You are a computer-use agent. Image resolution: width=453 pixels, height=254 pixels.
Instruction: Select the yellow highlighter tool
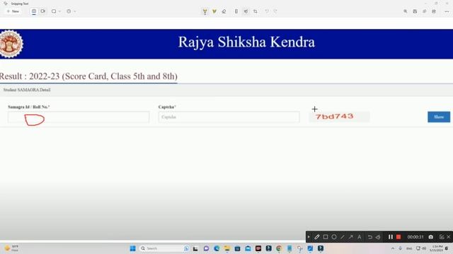pos(214,11)
